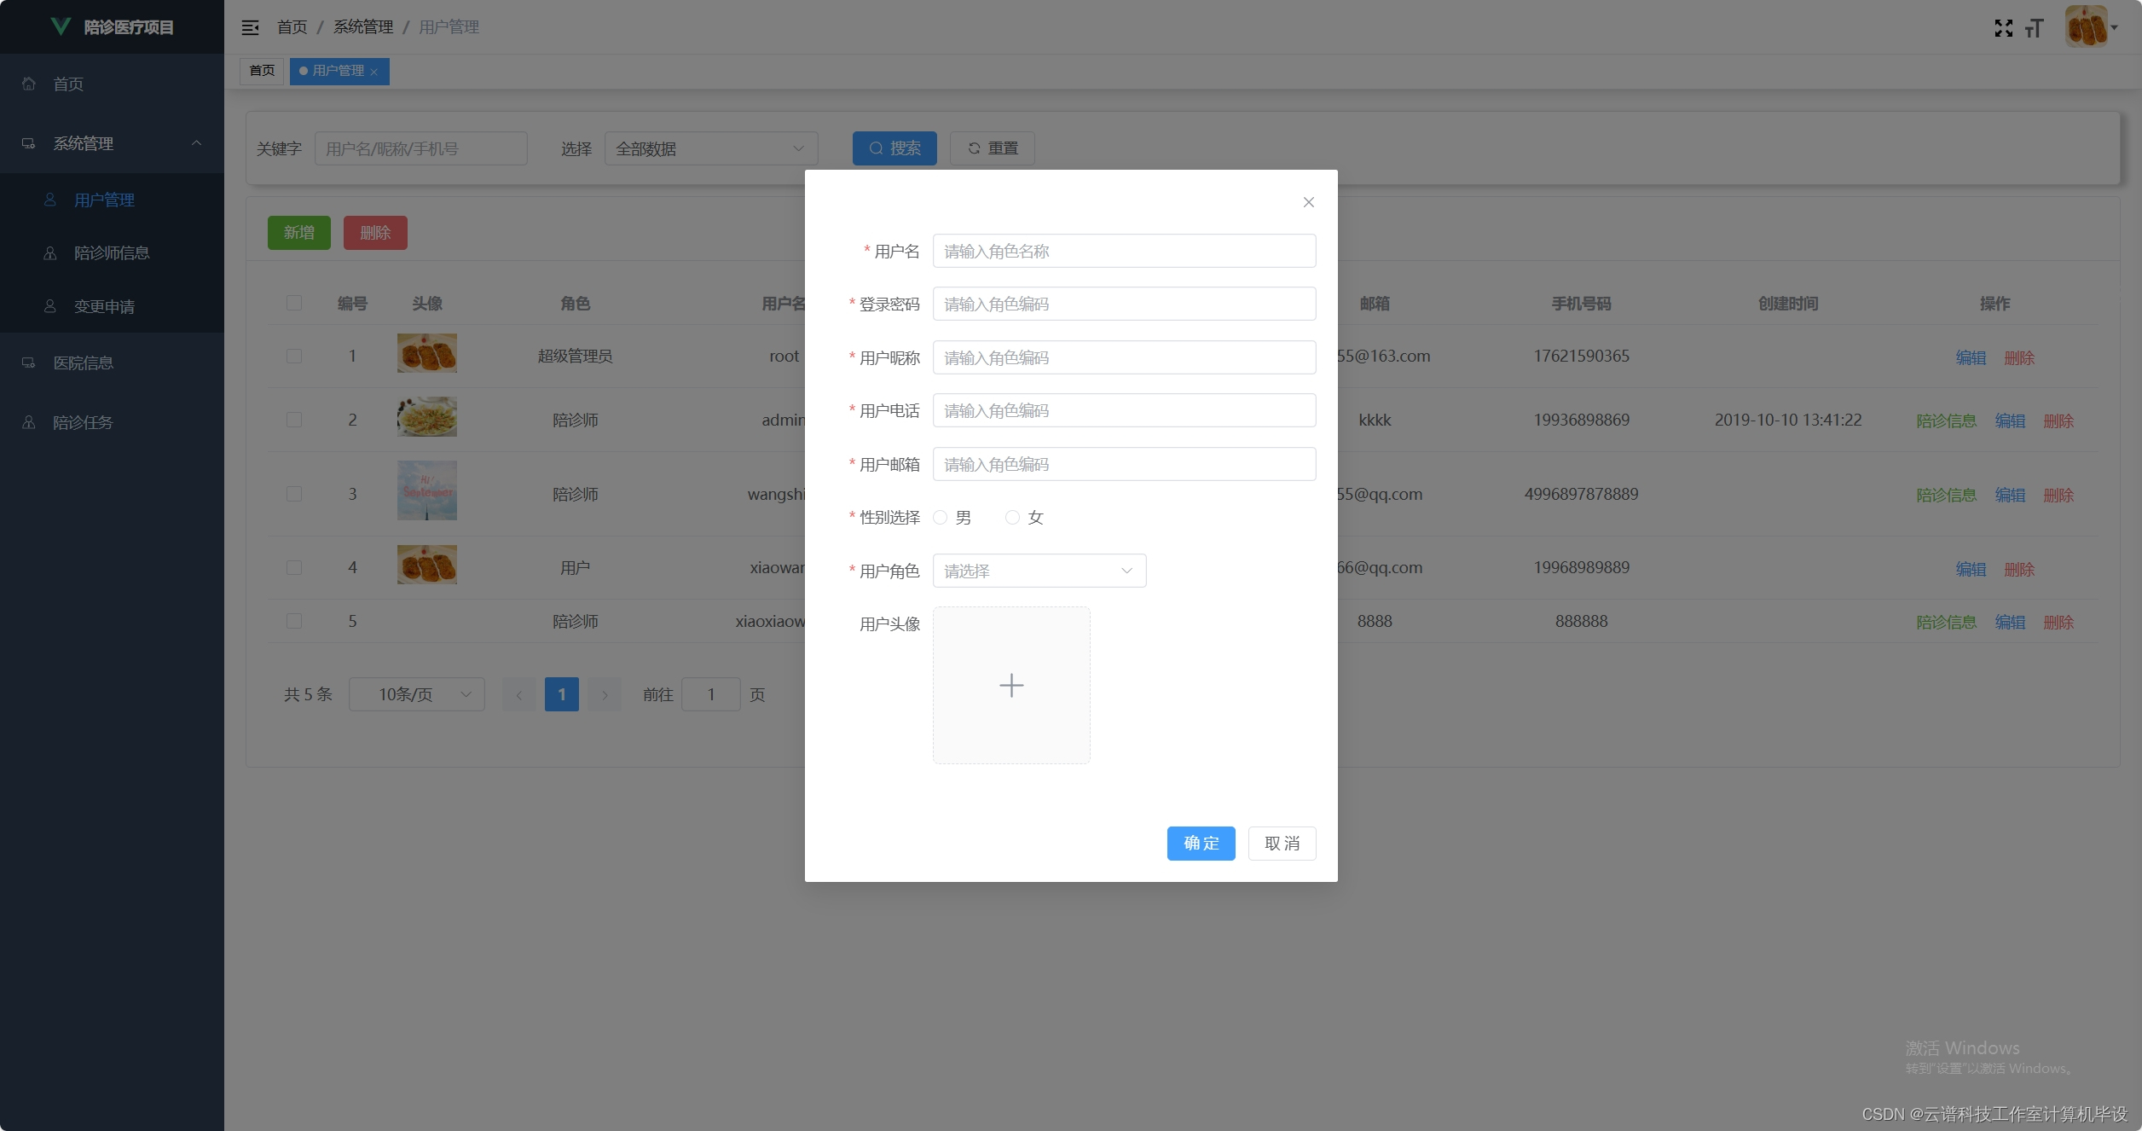Select the 女 gender radio button
Image resolution: width=2142 pixels, height=1131 pixels.
pos(1012,518)
